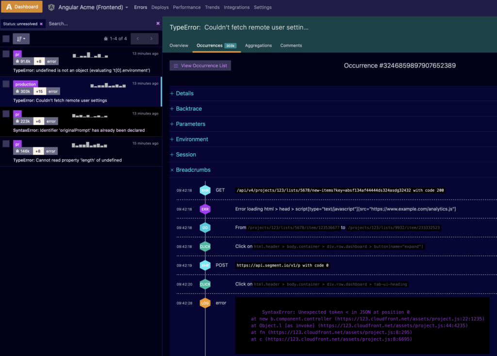Viewport: 497px width, 356px height.
Task: Go to the previous page of errors
Action: [x=137, y=39]
